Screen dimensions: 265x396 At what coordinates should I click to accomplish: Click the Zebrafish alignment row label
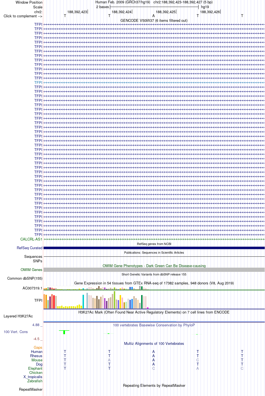tap(35, 381)
